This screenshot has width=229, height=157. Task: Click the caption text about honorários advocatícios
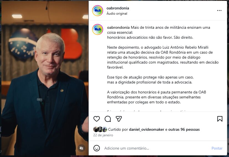[150, 38]
